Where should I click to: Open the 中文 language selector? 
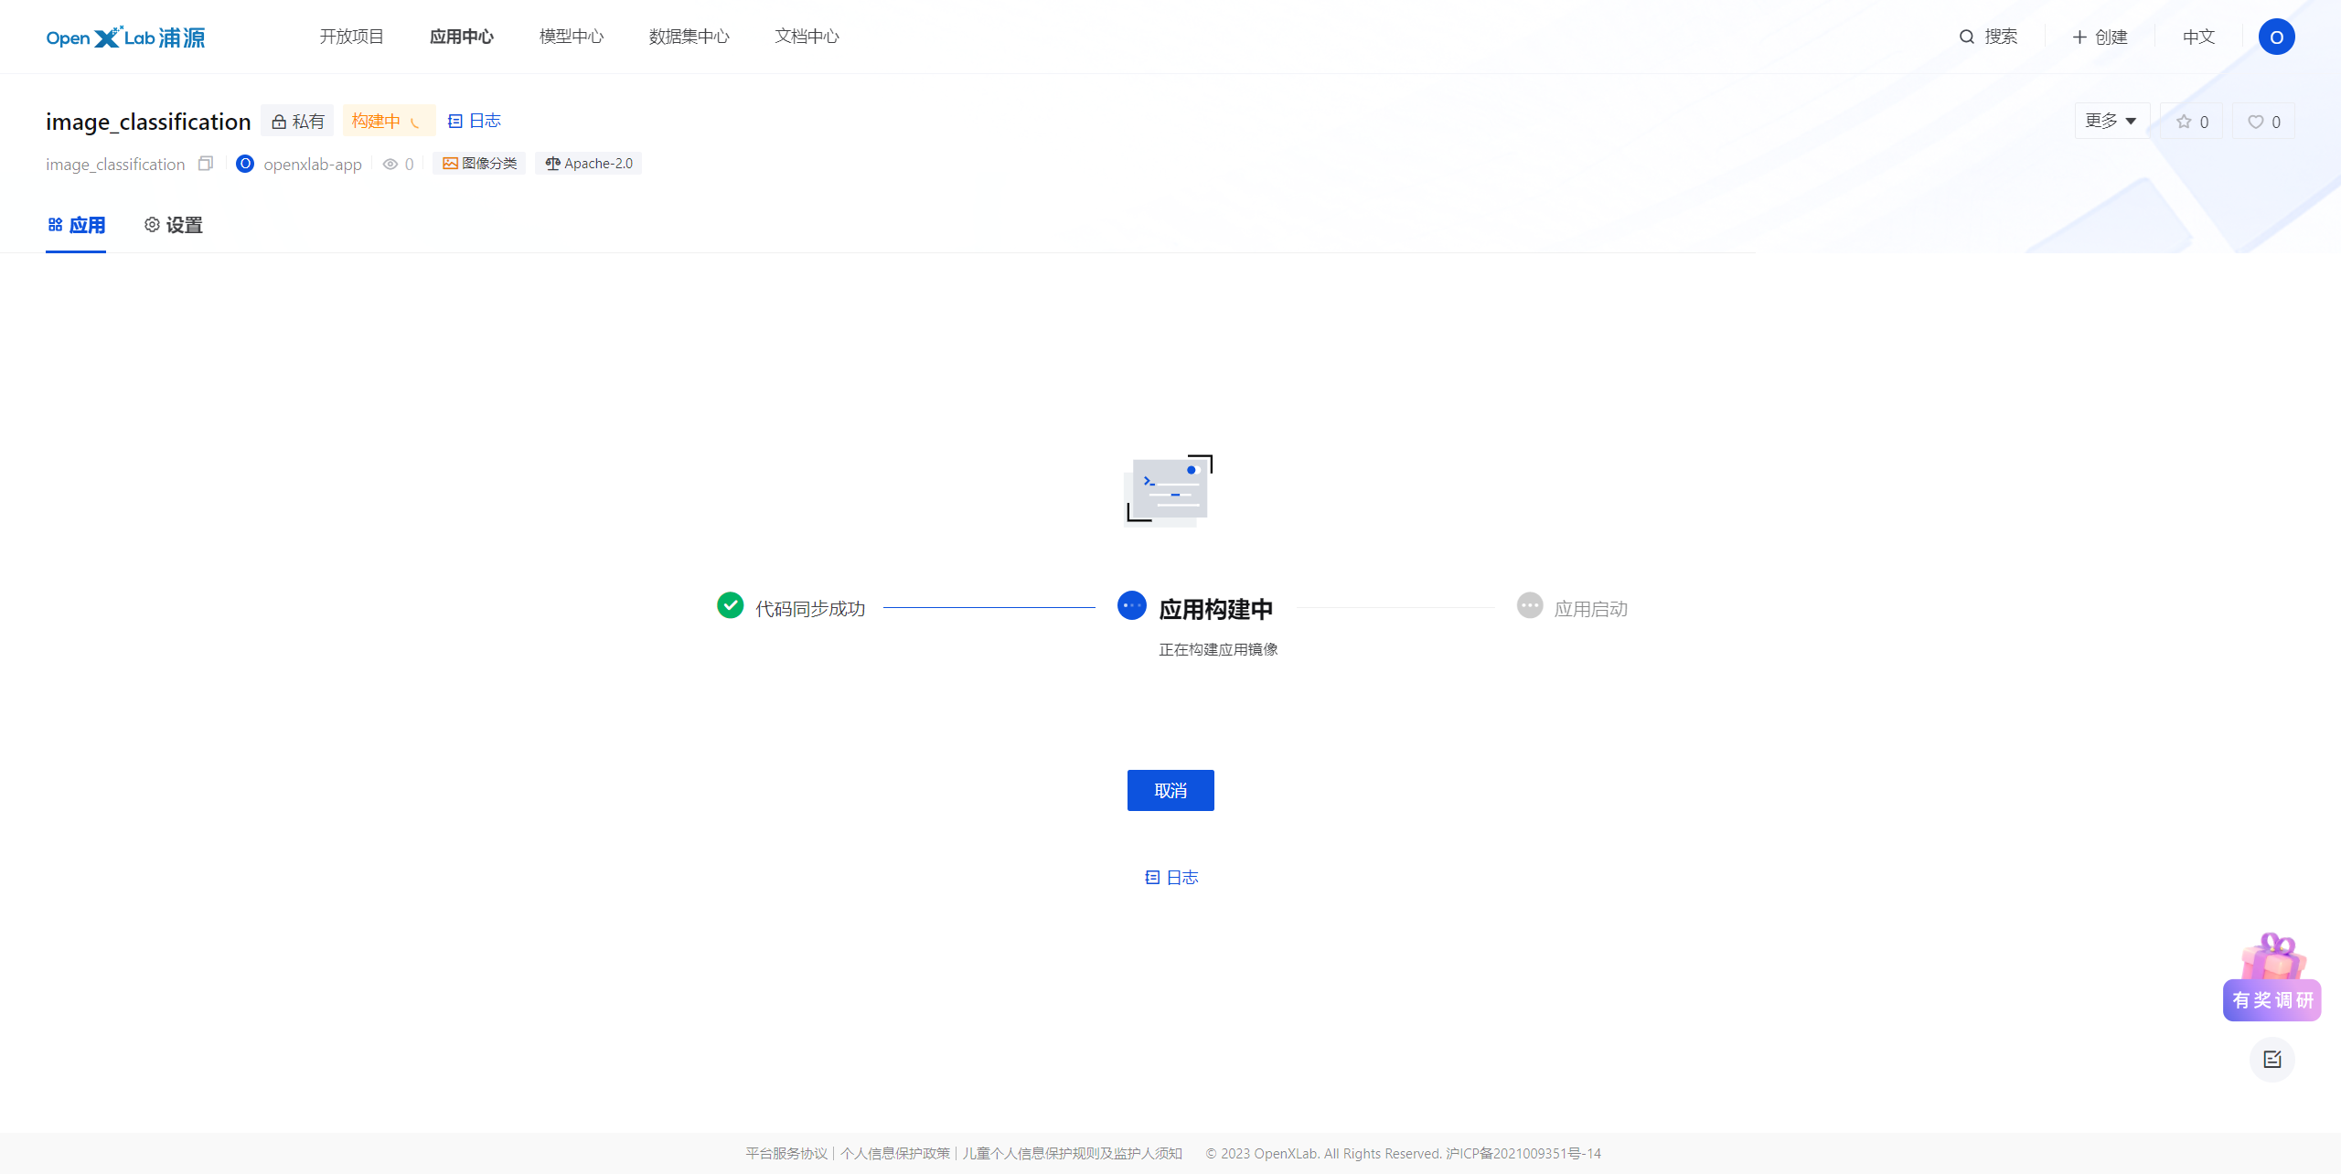click(x=2197, y=37)
